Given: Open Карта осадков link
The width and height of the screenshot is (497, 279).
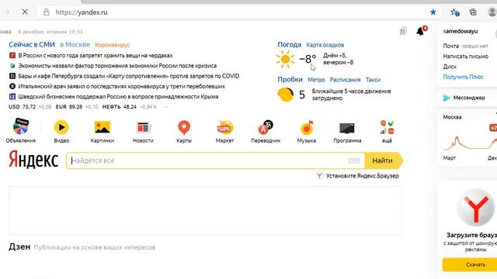Looking at the screenshot, I should [325, 45].
